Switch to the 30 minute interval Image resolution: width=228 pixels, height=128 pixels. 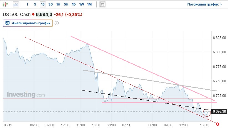coord(50,4)
